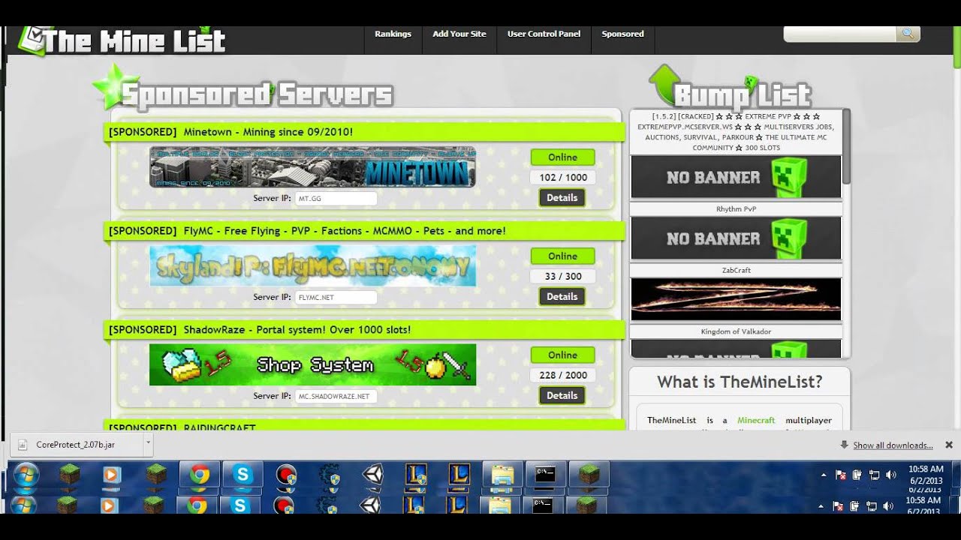Open the Minecraft link in What is TheMineList
Screen dimensions: 961x540
[x=756, y=420]
